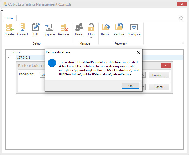The image size is (189, 155).
Task: Click the Cubit Estimating app icon in title bar
Action: [5, 4]
